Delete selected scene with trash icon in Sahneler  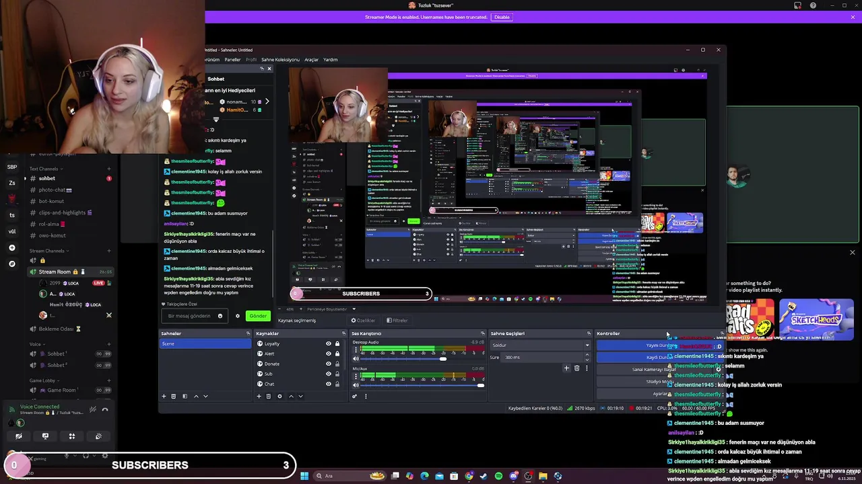[173, 396]
